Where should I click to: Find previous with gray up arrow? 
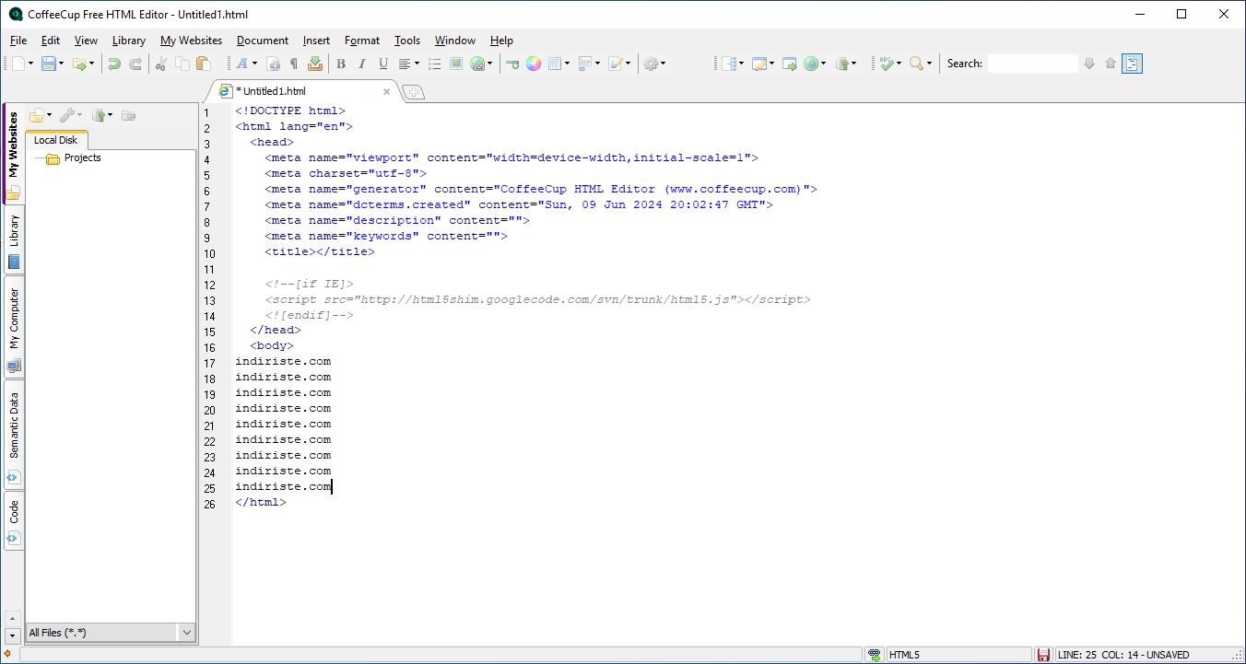pyautogui.click(x=1111, y=64)
